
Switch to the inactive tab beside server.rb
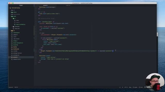(68, 5)
